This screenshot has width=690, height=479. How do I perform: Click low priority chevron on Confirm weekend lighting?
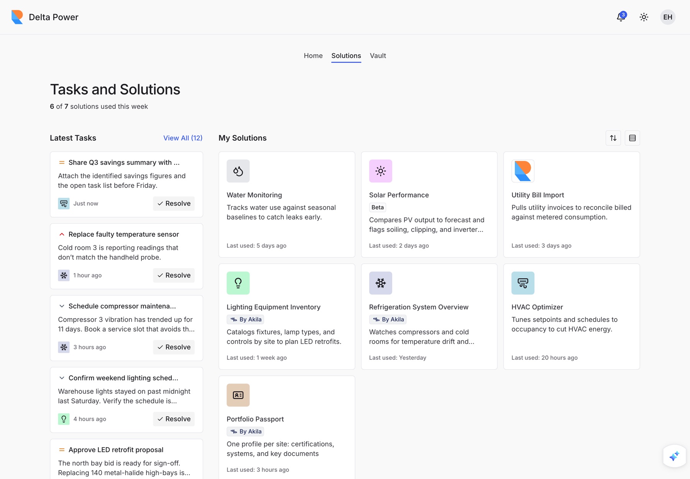point(62,378)
